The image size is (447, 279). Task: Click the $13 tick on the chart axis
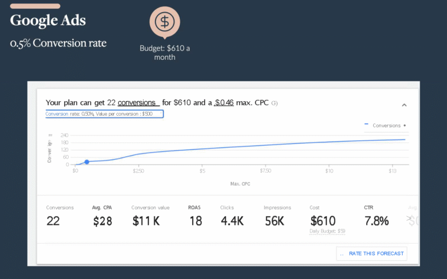[x=392, y=171]
